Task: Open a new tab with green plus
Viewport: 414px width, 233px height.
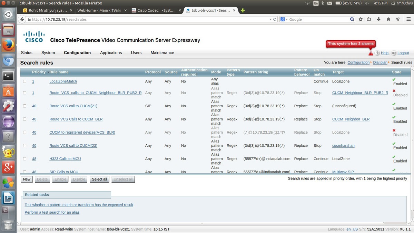Action: 243,10
